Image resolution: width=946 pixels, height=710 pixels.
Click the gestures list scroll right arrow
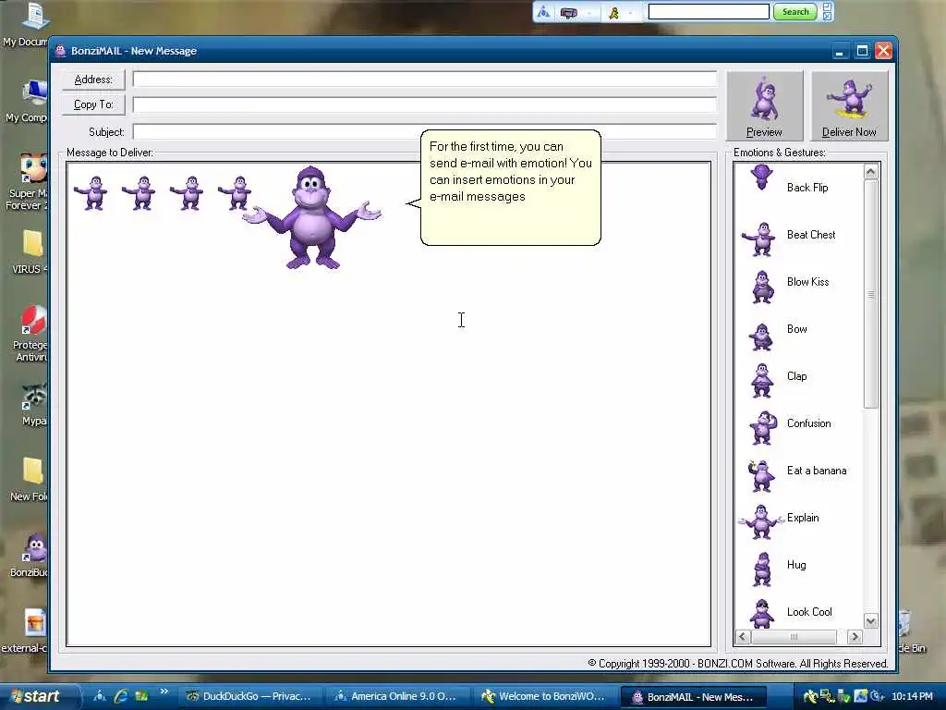tap(855, 637)
